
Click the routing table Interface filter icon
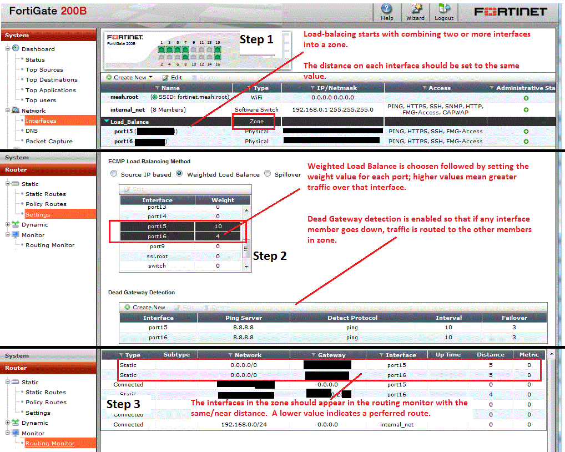[x=381, y=355]
